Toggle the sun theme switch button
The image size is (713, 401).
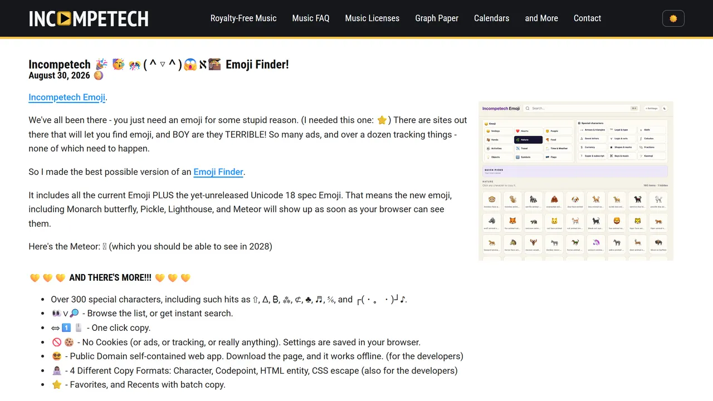coord(673,18)
